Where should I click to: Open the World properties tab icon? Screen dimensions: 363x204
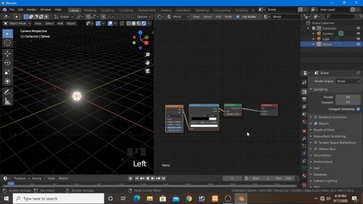click(304, 122)
